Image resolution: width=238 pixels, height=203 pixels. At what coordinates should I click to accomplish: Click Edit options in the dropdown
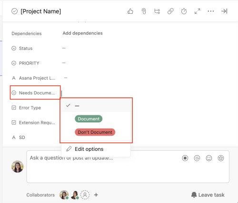[x=96, y=149]
